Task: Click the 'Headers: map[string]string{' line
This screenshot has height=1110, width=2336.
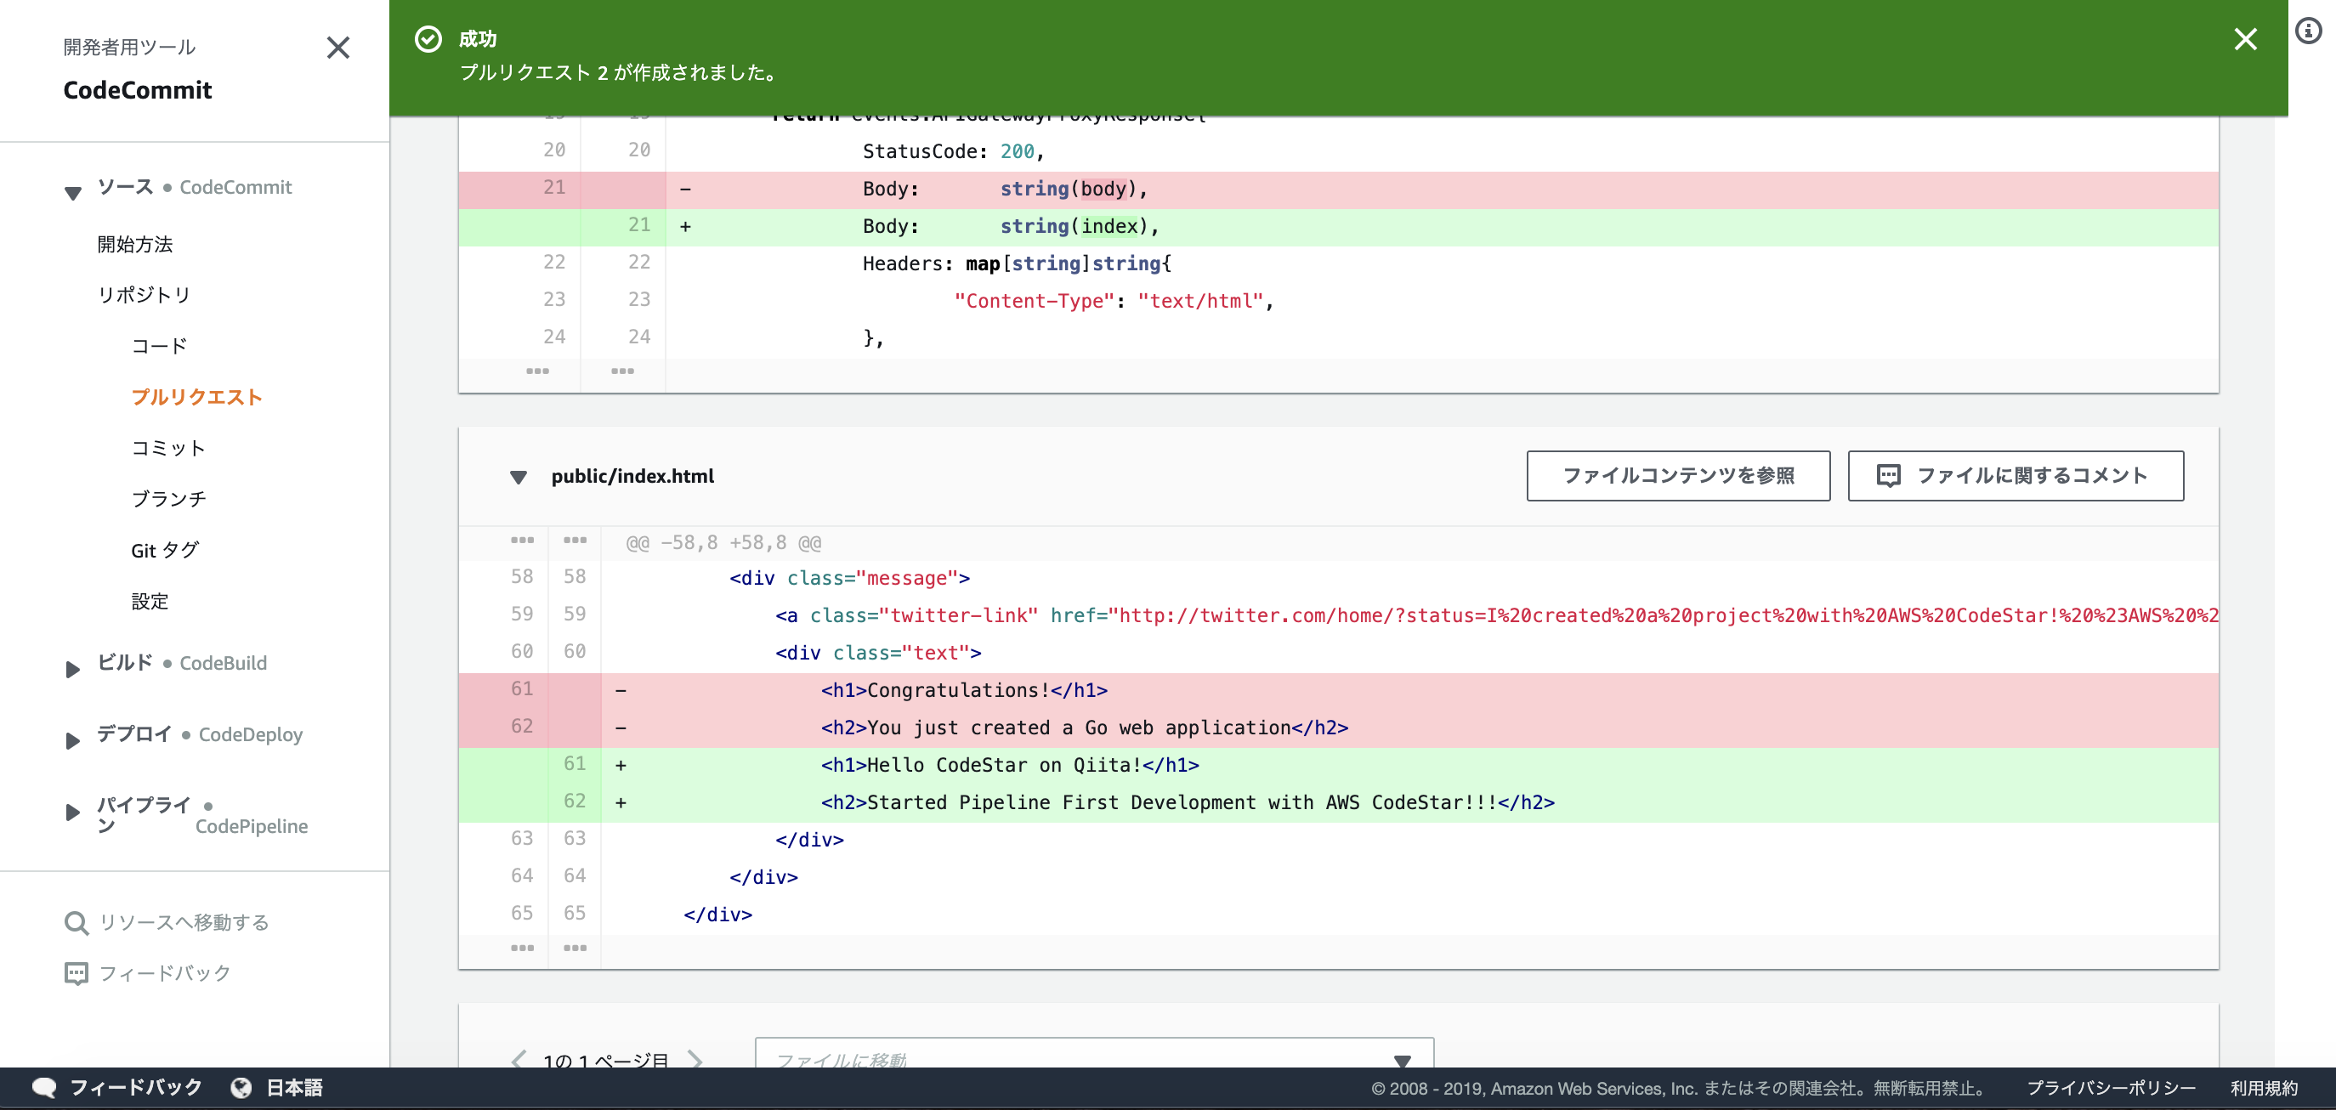Action: pos(1339,263)
